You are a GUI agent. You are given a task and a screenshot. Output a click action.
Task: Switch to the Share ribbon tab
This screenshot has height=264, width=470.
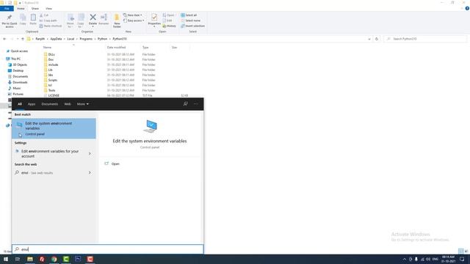[35, 8]
